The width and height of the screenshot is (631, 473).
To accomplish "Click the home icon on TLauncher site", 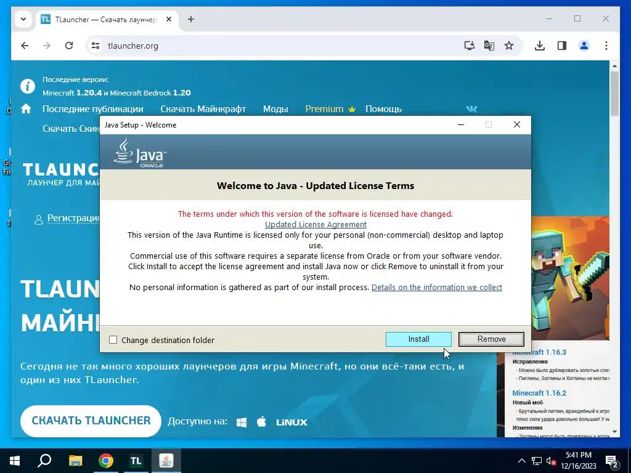I will [26, 108].
